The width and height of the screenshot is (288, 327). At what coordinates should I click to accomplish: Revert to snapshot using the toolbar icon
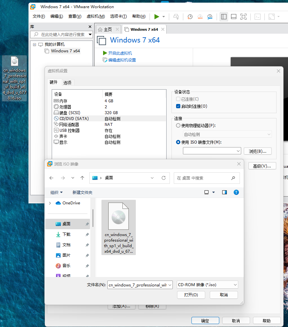pyautogui.click(x=200, y=17)
